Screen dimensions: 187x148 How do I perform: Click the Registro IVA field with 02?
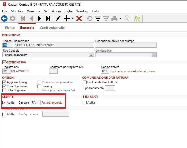coord(6,71)
